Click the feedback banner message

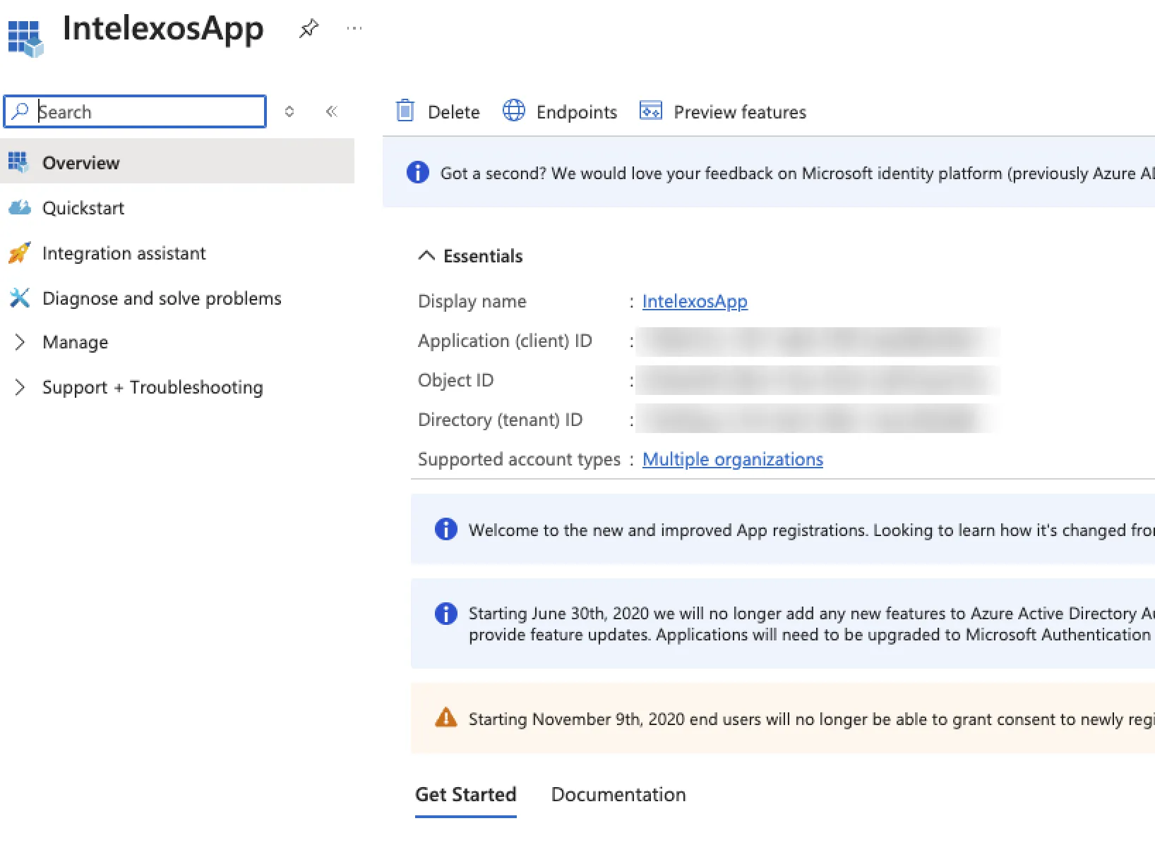798,174
